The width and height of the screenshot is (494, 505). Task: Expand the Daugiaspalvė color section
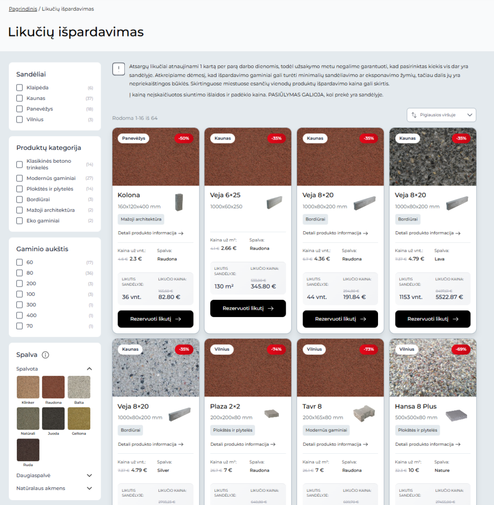(89, 475)
